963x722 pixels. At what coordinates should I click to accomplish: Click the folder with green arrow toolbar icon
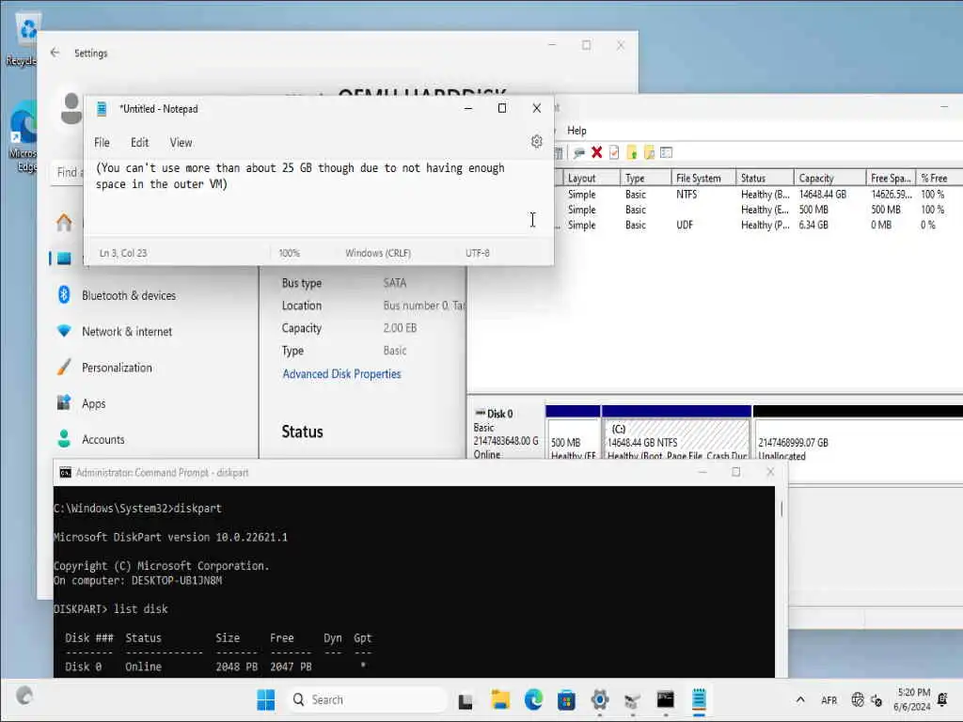631,152
